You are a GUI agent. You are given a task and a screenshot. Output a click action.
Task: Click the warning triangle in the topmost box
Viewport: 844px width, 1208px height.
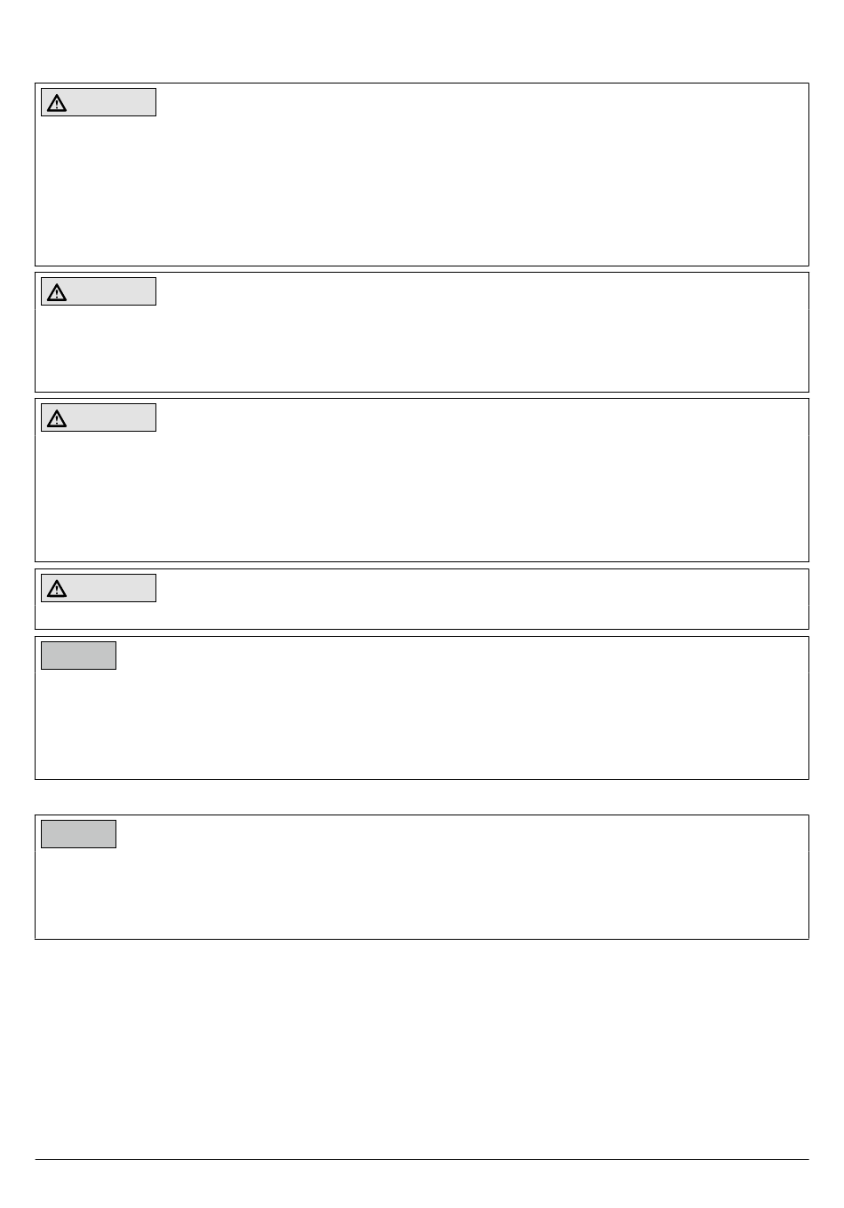pyautogui.click(x=57, y=103)
